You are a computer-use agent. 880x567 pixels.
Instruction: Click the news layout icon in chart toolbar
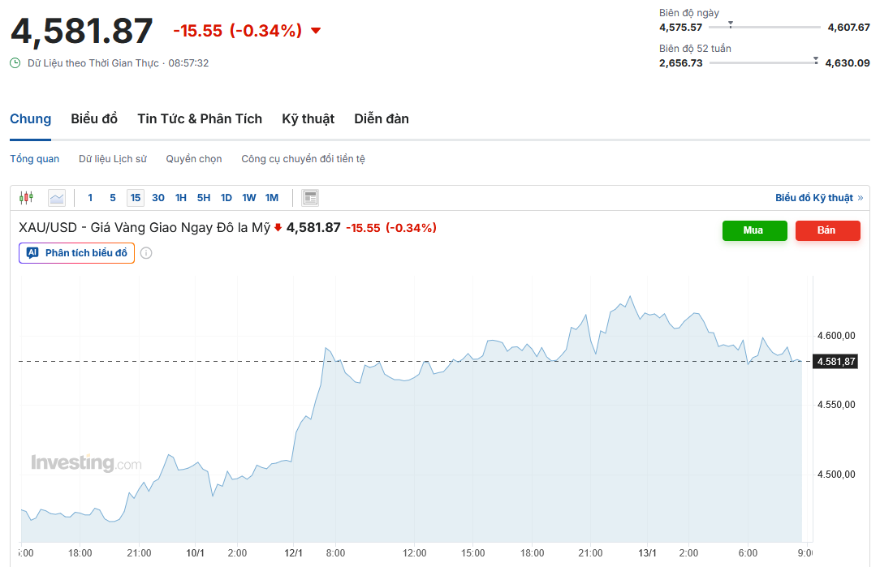[x=309, y=197]
